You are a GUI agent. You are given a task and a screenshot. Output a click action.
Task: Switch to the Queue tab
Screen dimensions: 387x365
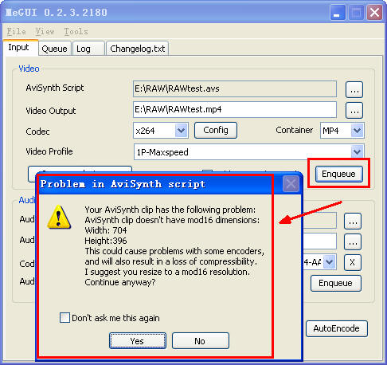pos(54,49)
